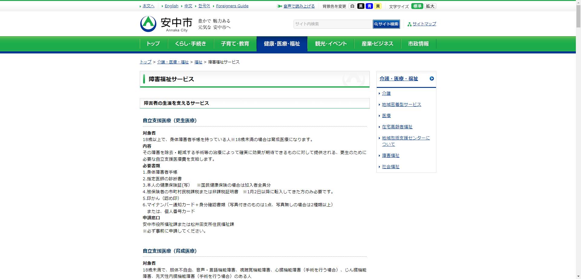Set background color to blue (青)

coord(369,6)
